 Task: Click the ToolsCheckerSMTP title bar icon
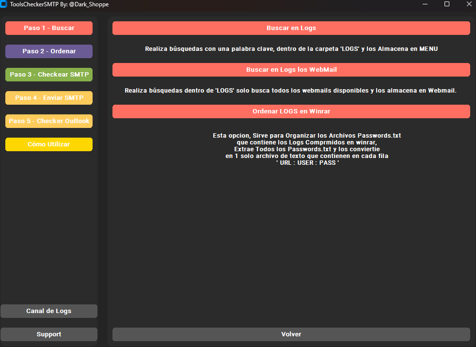5,4
